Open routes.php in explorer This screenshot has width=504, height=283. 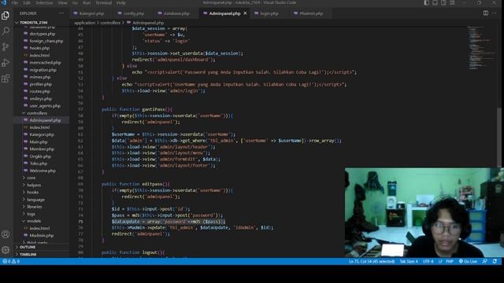coord(39,91)
